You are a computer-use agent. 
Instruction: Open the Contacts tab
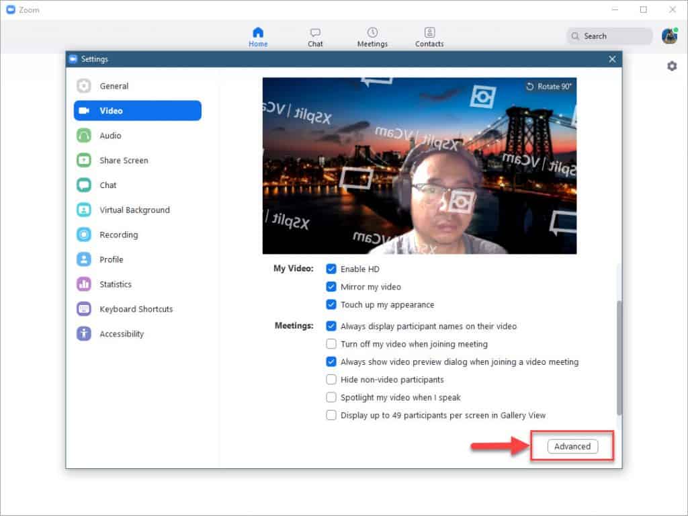(x=429, y=32)
